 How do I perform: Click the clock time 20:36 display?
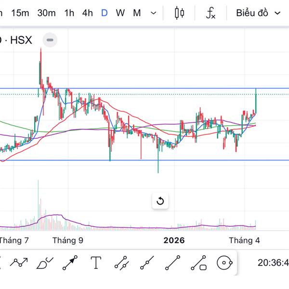273,263
